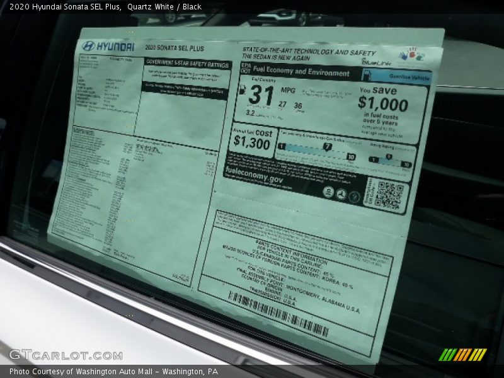Click the smog rating marker 5

[x=389, y=157]
